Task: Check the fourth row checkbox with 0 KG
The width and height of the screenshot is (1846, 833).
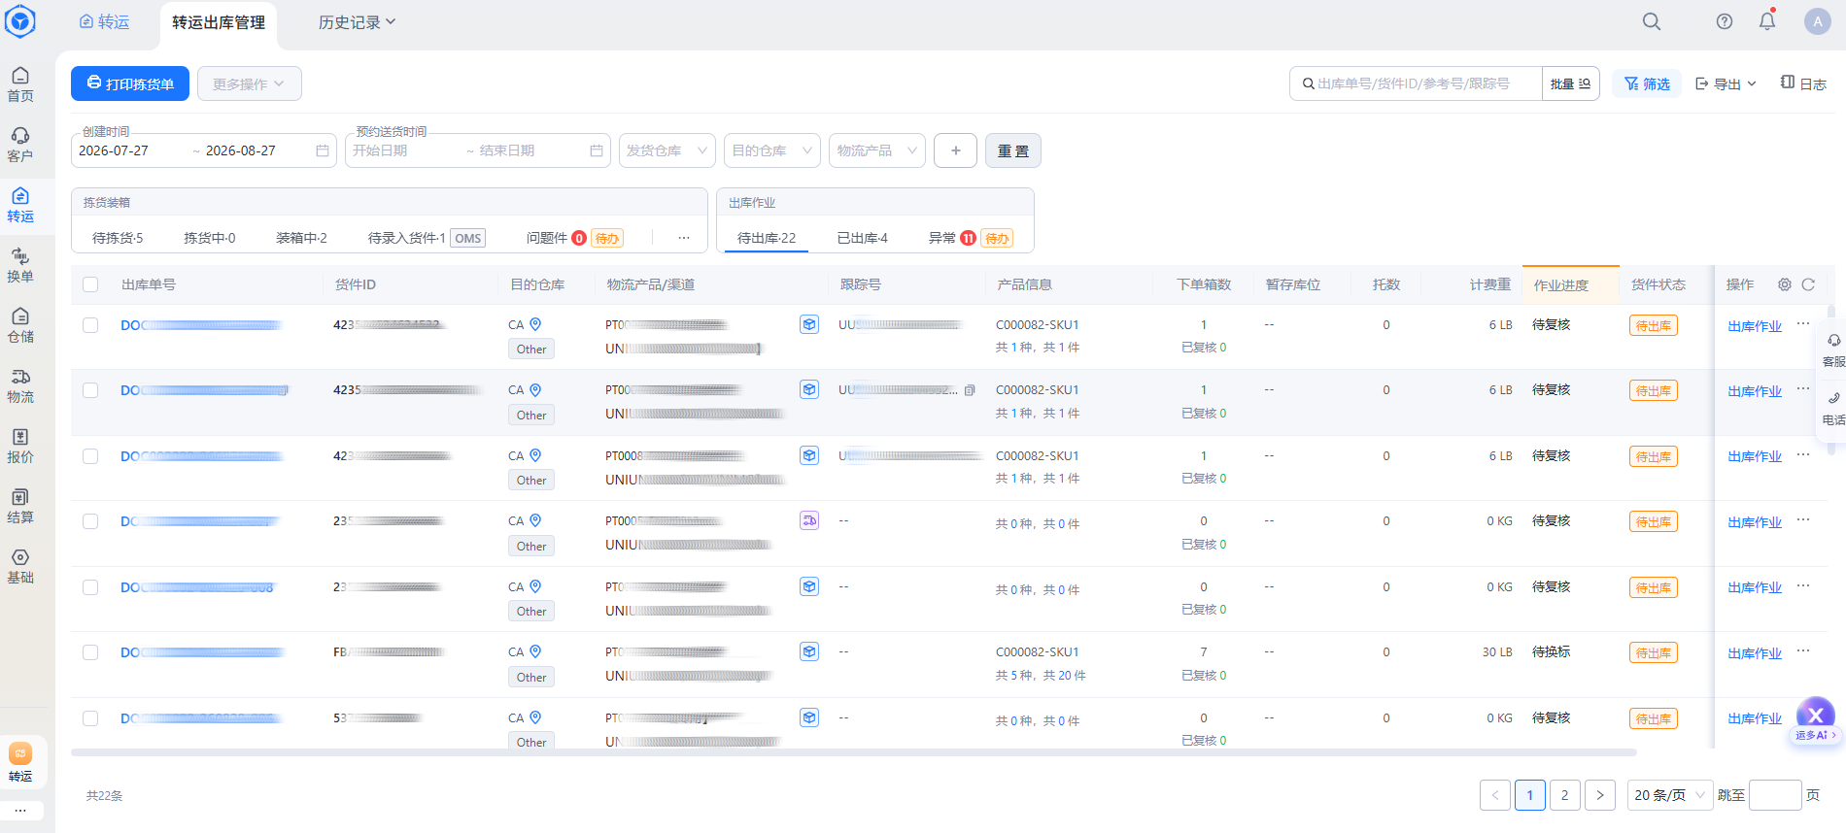Action: [x=90, y=521]
